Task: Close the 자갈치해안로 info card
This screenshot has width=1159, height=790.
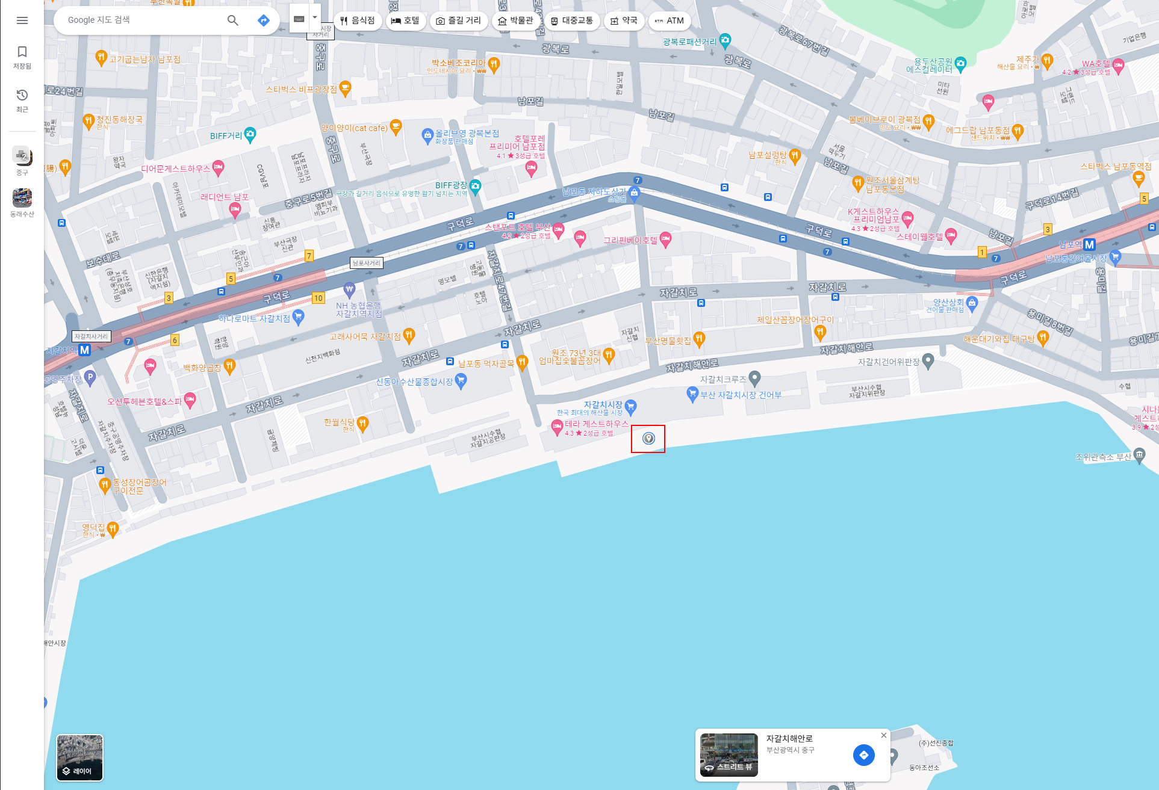Action: 883,735
